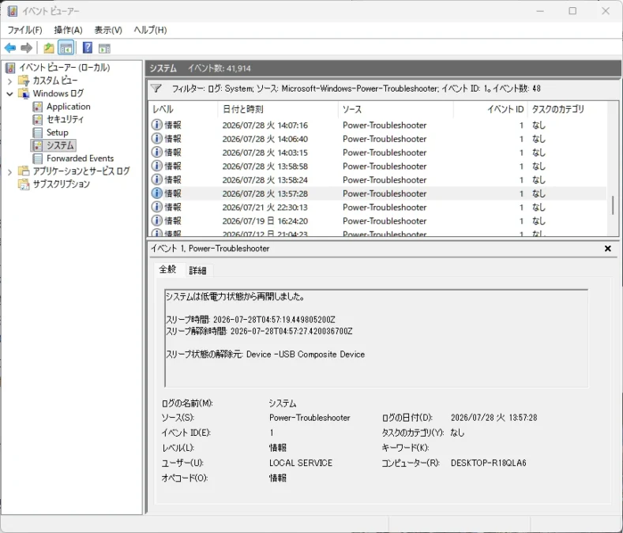
Task: Select the Windows ログ tree item
Action: pos(58,93)
